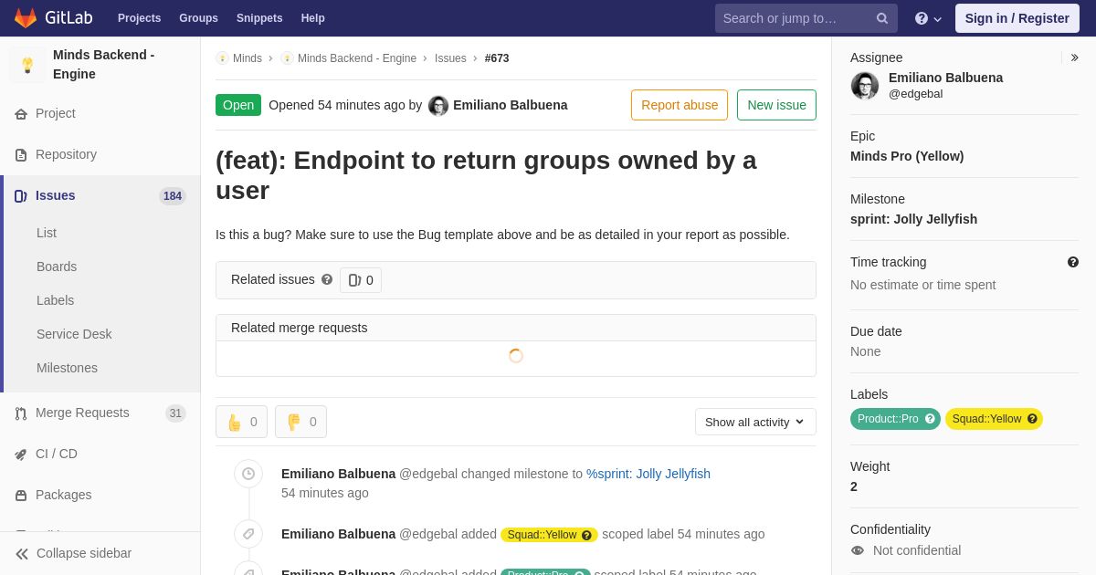Viewport: 1096px width, 575px height.
Task: Click the Time tracking help icon
Action: point(1073,262)
